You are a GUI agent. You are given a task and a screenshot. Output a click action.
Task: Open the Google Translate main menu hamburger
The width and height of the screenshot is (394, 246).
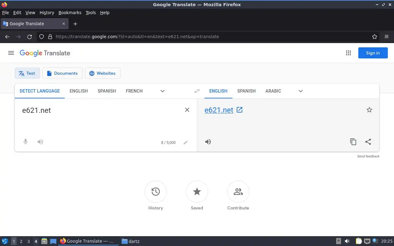coord(11,53)
